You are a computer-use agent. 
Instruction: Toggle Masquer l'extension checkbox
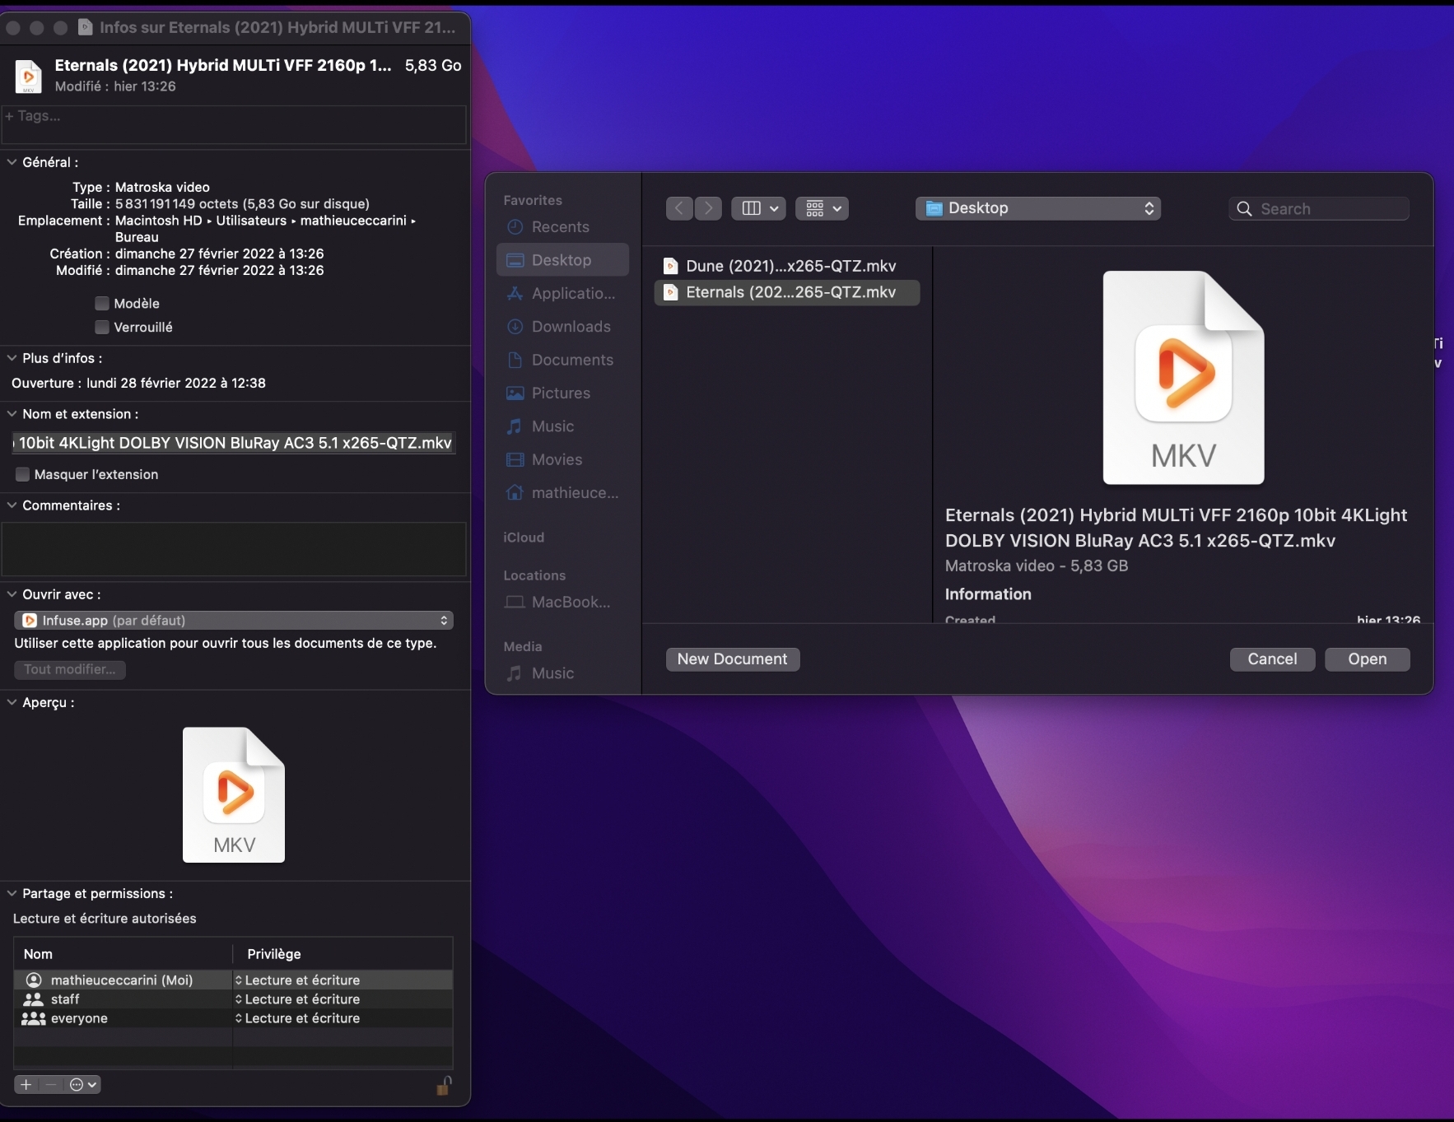coord(23,475)
